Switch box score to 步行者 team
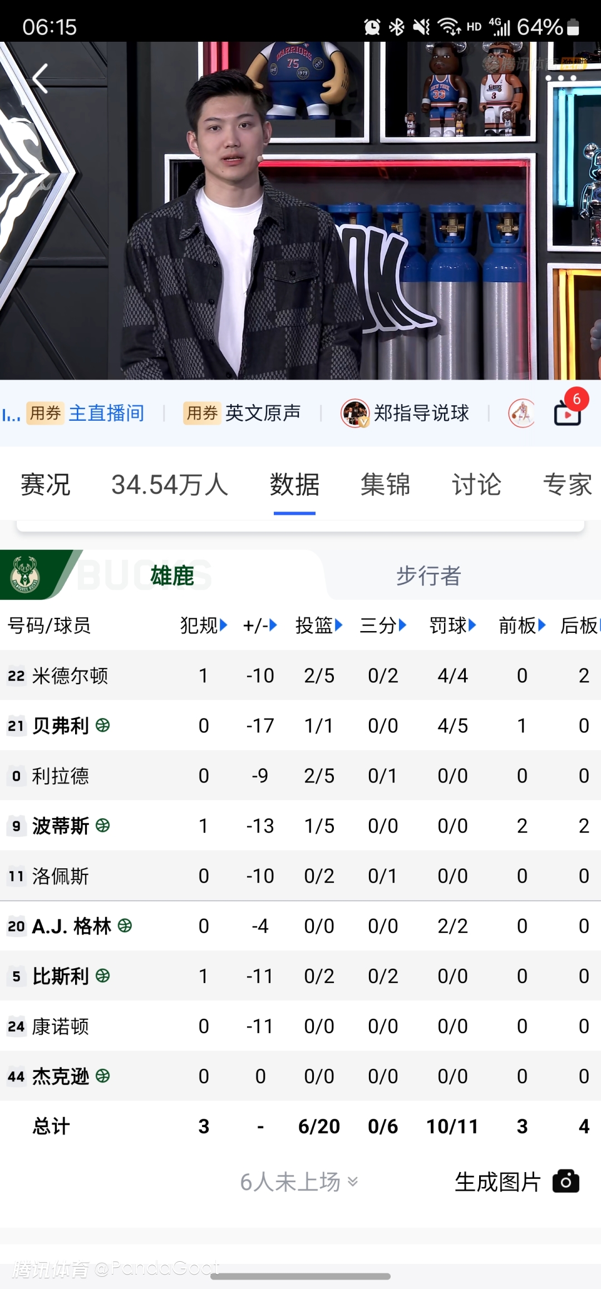The image size is (601, 1289). tap(428, 575)
